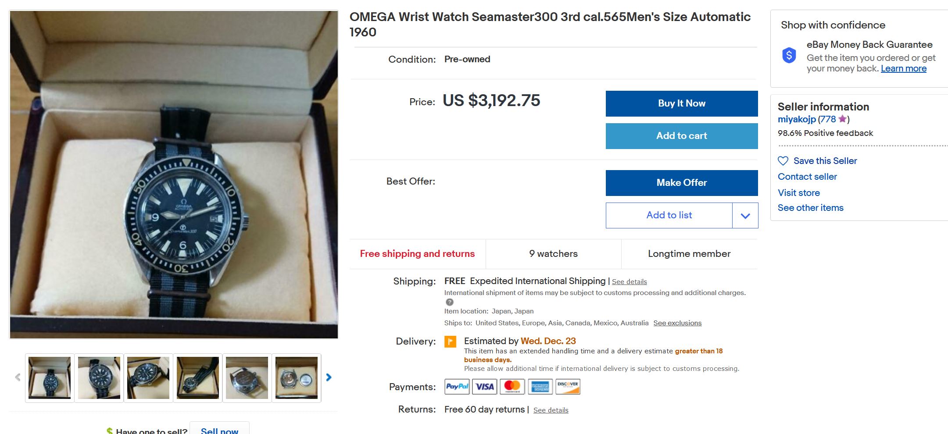Select the second watch thumbnail

pyautogui.click(x=99, y=378)
